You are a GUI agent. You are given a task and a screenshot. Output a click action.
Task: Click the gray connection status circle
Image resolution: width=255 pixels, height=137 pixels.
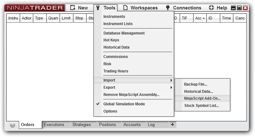pyautogui.click(x=13, y=125)
